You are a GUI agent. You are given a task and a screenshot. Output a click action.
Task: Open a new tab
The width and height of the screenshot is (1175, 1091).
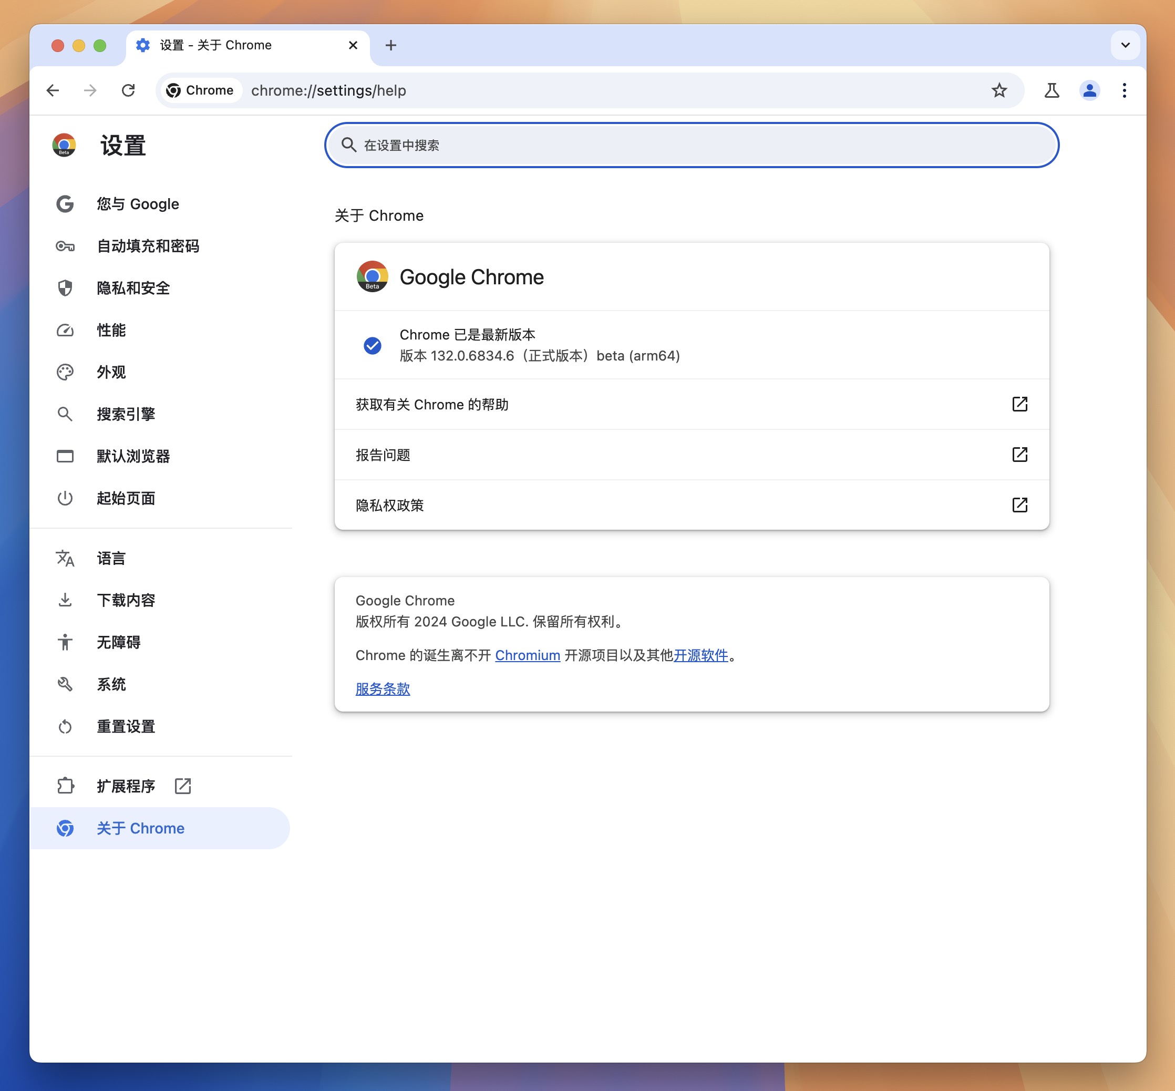391,45
